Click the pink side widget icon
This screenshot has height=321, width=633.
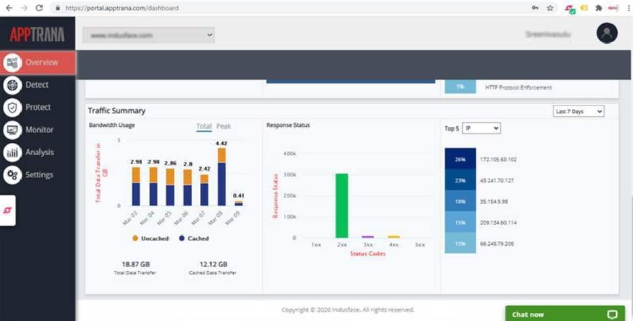pos(8,210)
